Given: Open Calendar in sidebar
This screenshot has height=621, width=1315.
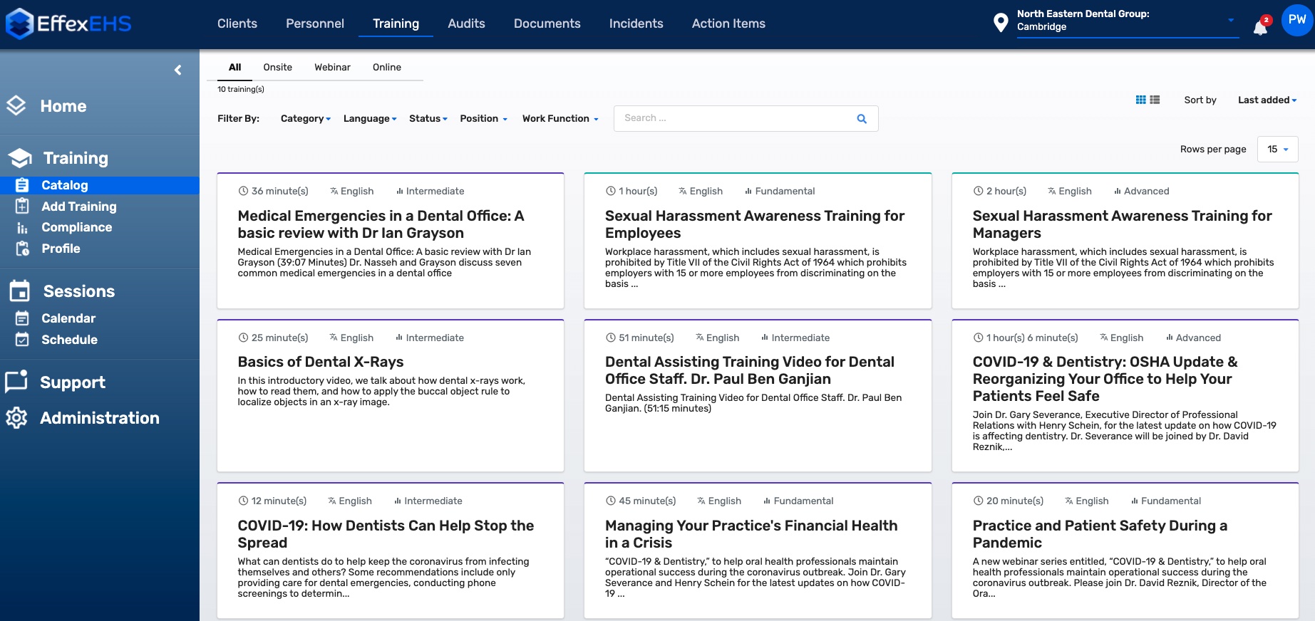Looking at the screenshot, I should point(68,318).
